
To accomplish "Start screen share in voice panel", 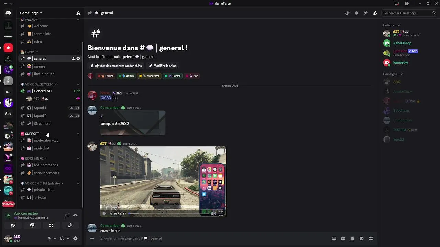I will click(32, 225).
